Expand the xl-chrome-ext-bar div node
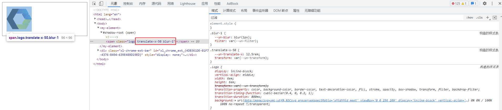The height and width of the screenshot is (110, 502). point(98,50)
